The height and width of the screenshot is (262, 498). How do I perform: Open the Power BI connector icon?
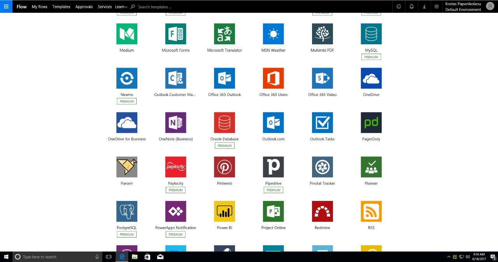pyautogui.click(x=224, y=211)
